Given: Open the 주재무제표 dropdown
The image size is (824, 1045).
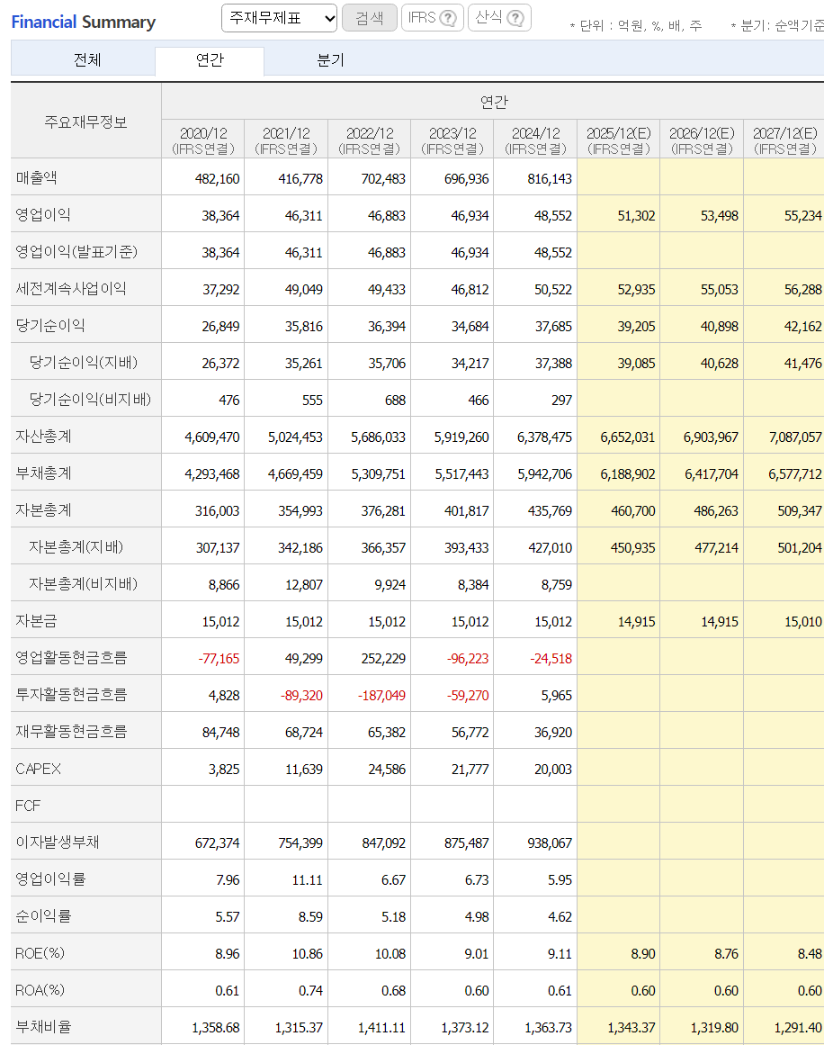Looking at the screenshot, I should (279, 18).
